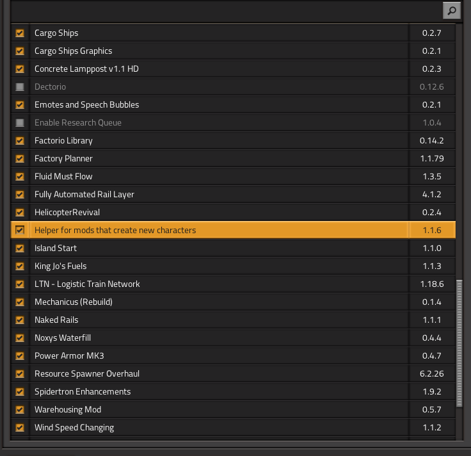Select Fully Automated Rail Layer entry

(x=84, y=194)
